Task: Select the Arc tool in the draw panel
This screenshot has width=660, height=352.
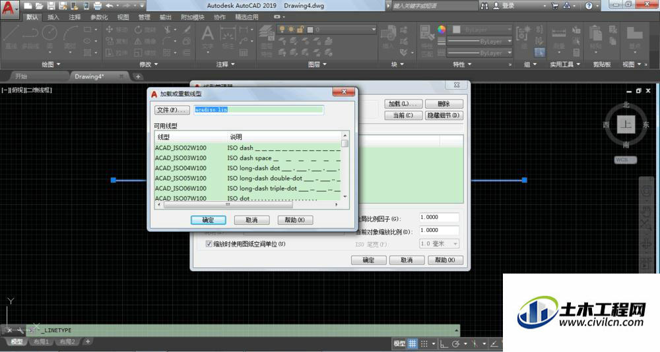Action: tap(71, 37)
